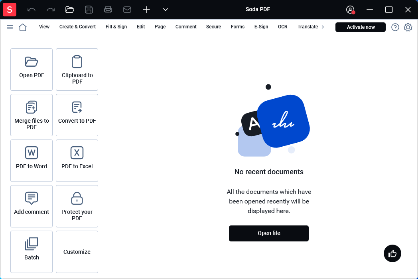
Task: Open settings gear icon
Action: [408, 27]
